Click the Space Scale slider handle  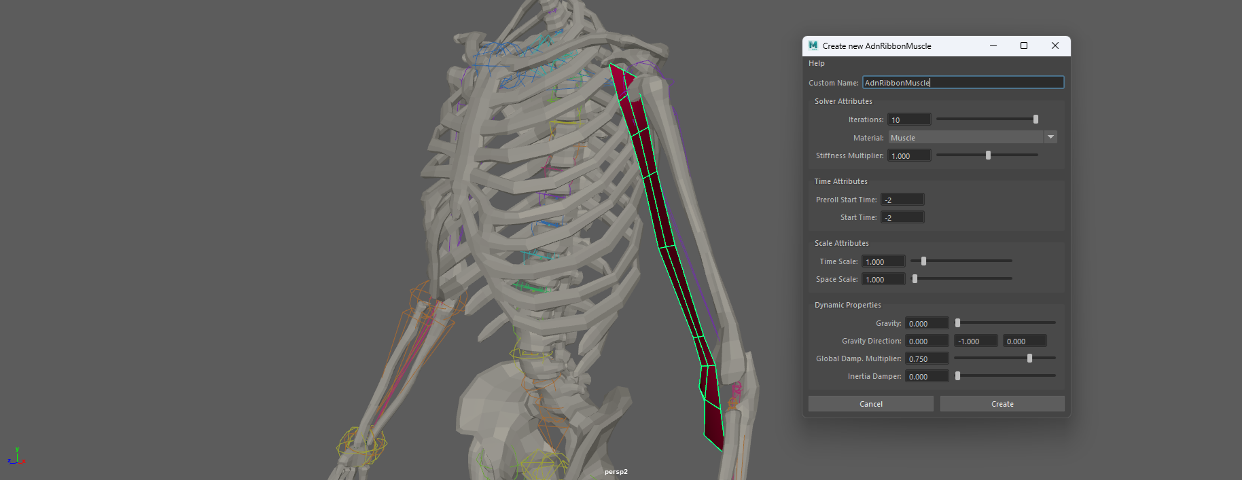click(x=915, y=279)
